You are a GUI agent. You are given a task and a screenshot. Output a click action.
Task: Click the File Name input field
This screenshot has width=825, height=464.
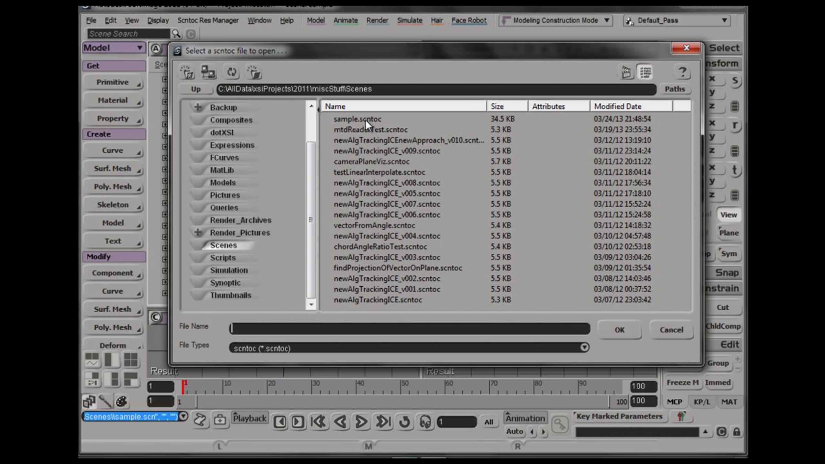pyautogui.click(x=410, y=329)
